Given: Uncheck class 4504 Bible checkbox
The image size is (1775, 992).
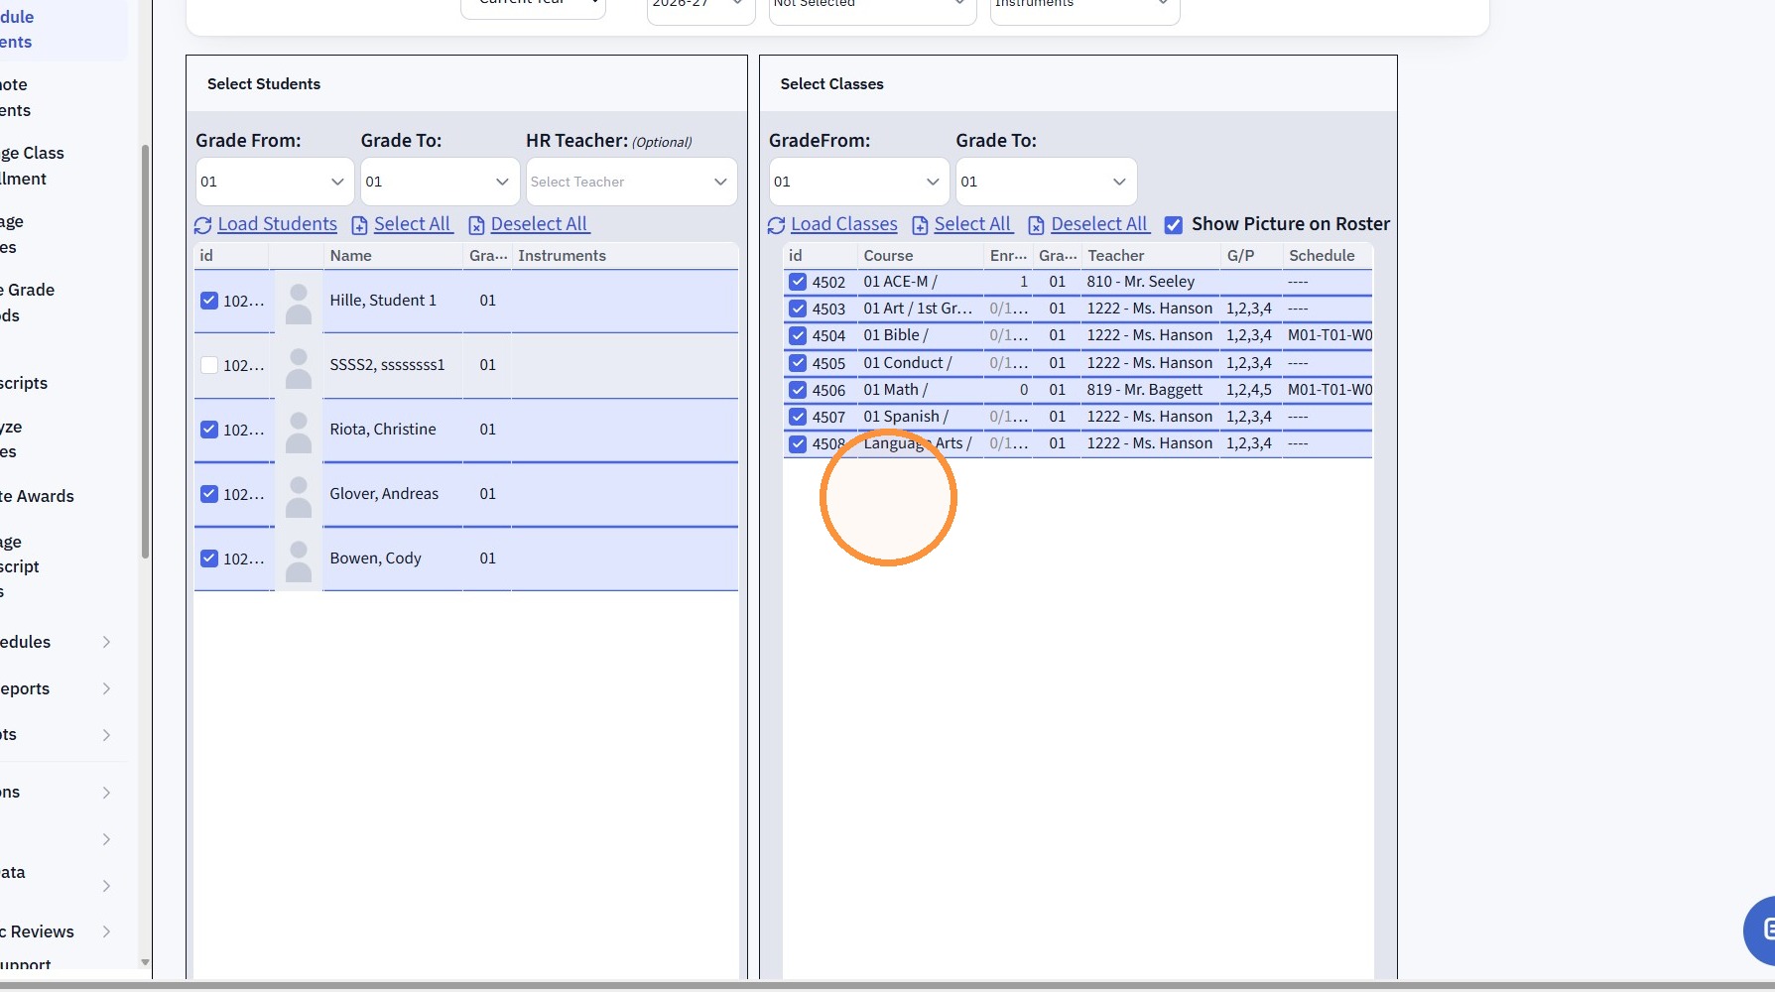Looking at the screenshot, I should [798, 335].
